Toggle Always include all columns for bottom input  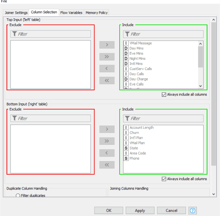click(x=164, y=179)
